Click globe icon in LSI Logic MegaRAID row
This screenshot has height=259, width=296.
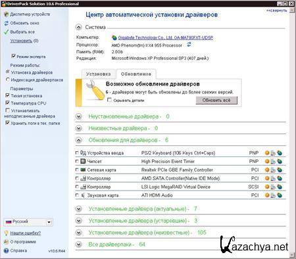click(x=280, y=187)
